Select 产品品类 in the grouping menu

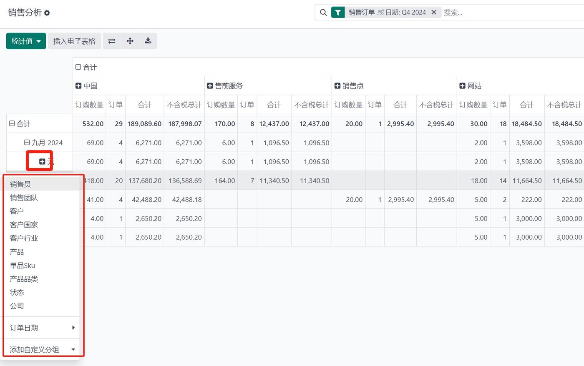click(24, 279)
